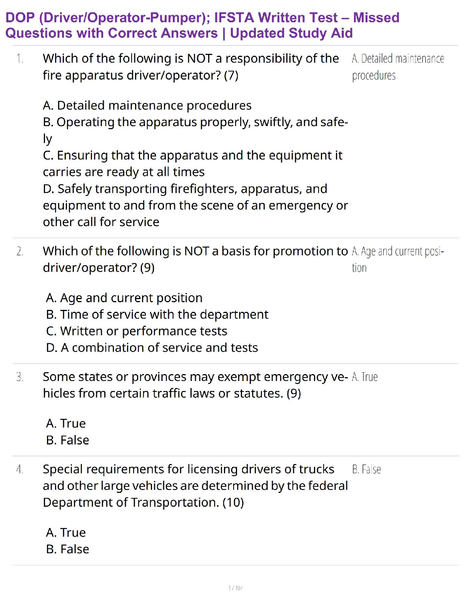
Task: Click right-column answer "B. False" for question 4
Action: coord(366,469)
